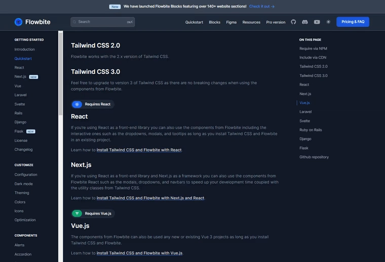
Task: Jump to Svelte in page outline
Action: coord(305,121)
